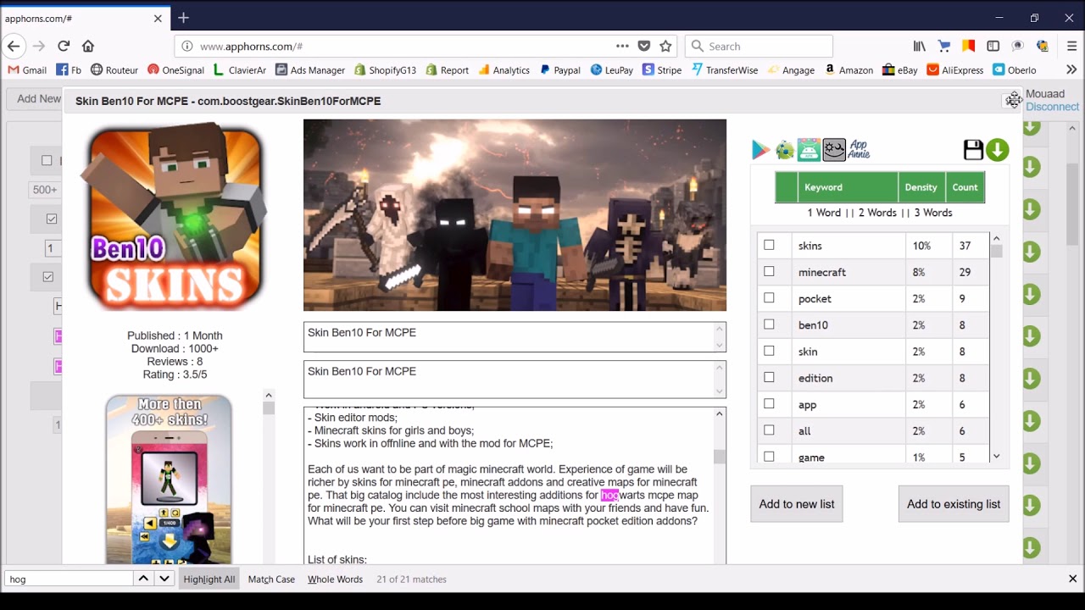Toggle Whole Words in find bar
The height and width of the screenshot is (610, 1085).
pyautogui.click(x=335, y=579)
